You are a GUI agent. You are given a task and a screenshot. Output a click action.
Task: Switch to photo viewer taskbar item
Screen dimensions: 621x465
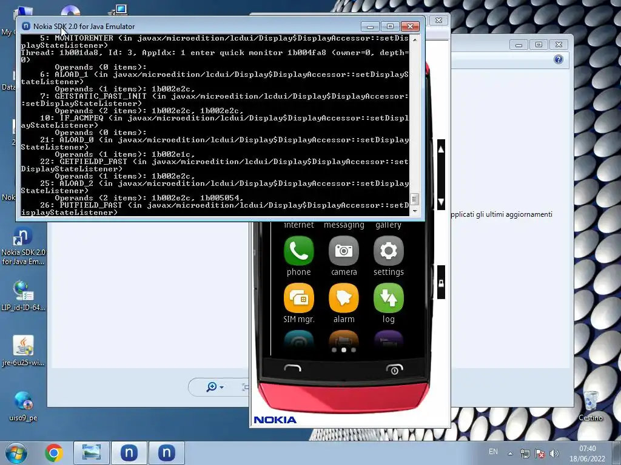click(92, 453)
